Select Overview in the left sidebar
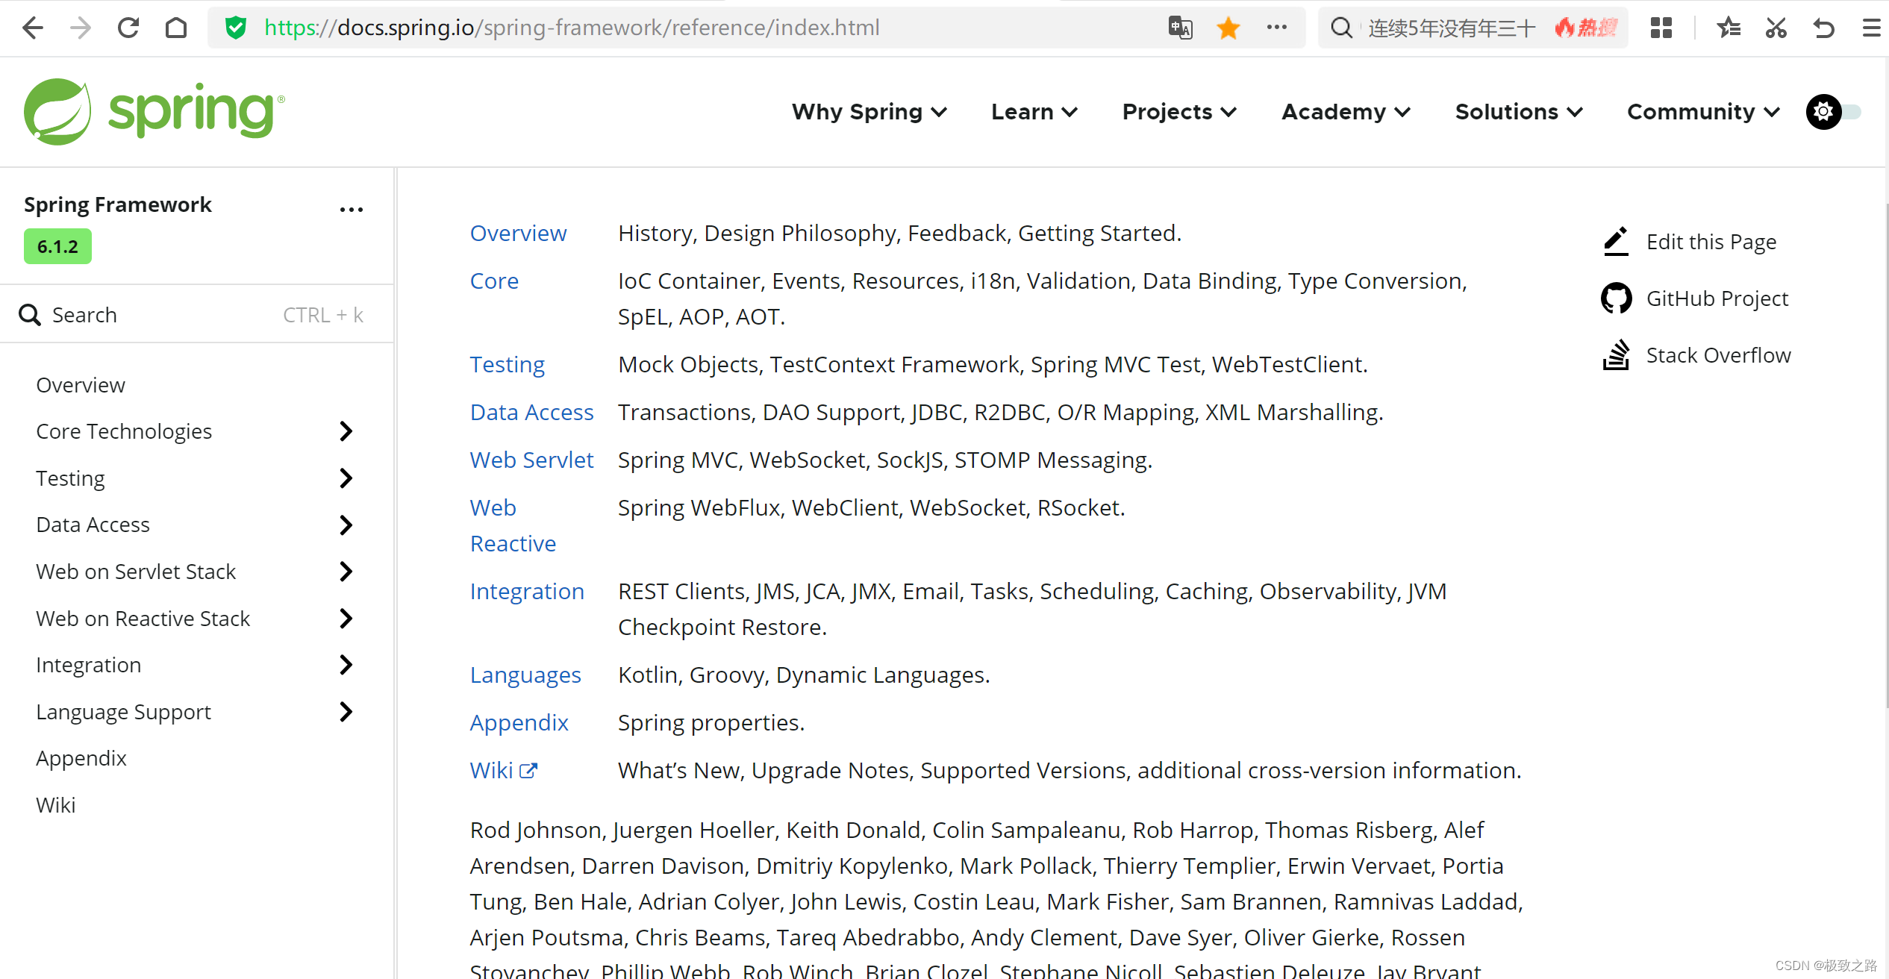This screenshot has height=979, width=1889. click(81, 385)
